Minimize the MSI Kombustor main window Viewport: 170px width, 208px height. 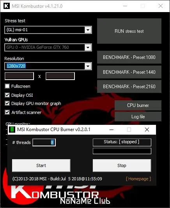click(x=125, y=6)
